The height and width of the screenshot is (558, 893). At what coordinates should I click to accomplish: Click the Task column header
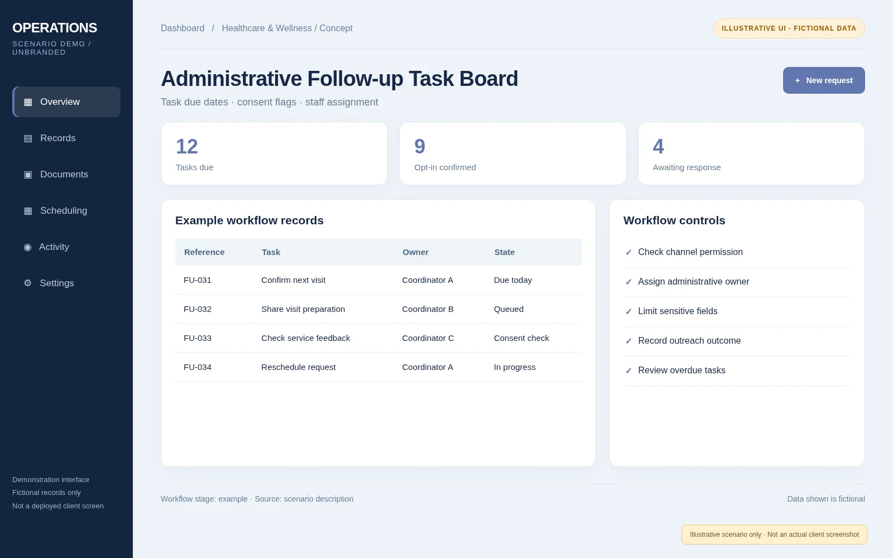(271, 252)
